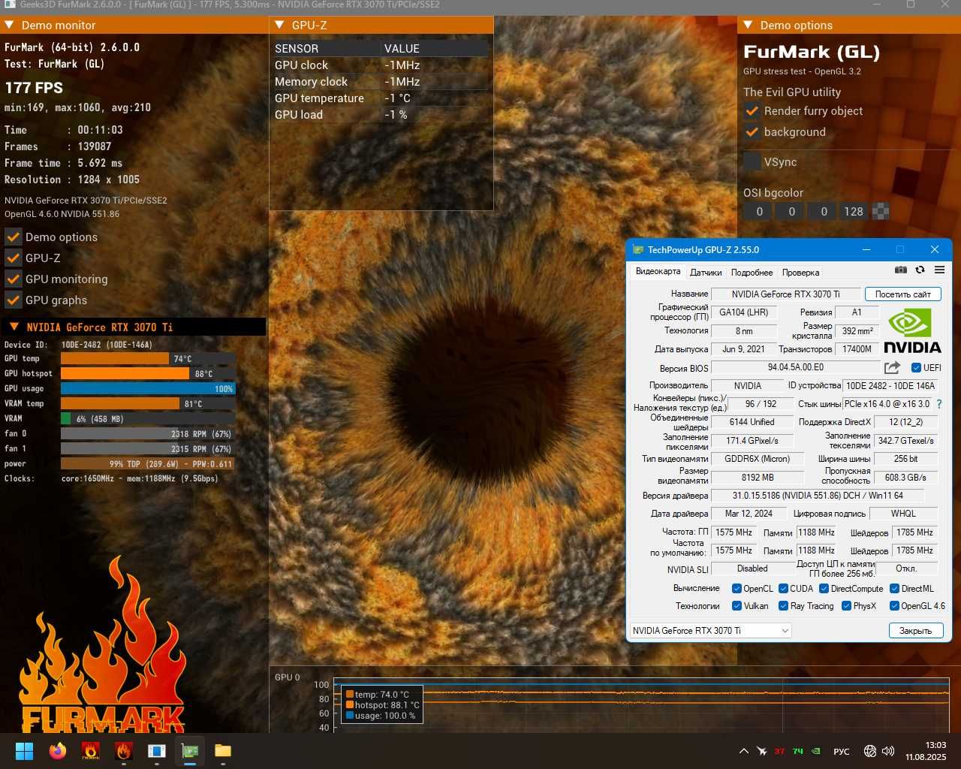Click the DirectML checkbox
The height and width of the screenshot is (769, 961).
[x=894, y=589]
